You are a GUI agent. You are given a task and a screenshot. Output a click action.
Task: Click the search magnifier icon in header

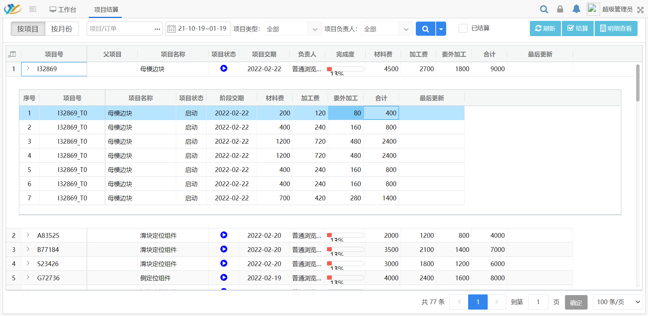(x=544, y=9)
